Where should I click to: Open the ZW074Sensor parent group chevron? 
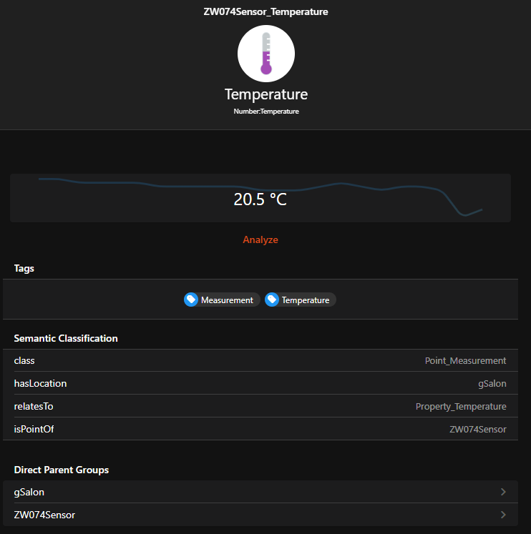pos(503,515)
